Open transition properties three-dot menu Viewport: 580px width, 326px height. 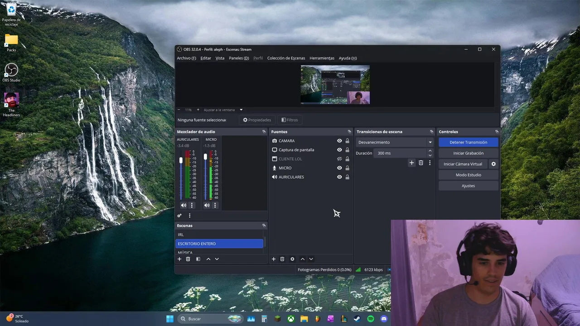[430, 163]
